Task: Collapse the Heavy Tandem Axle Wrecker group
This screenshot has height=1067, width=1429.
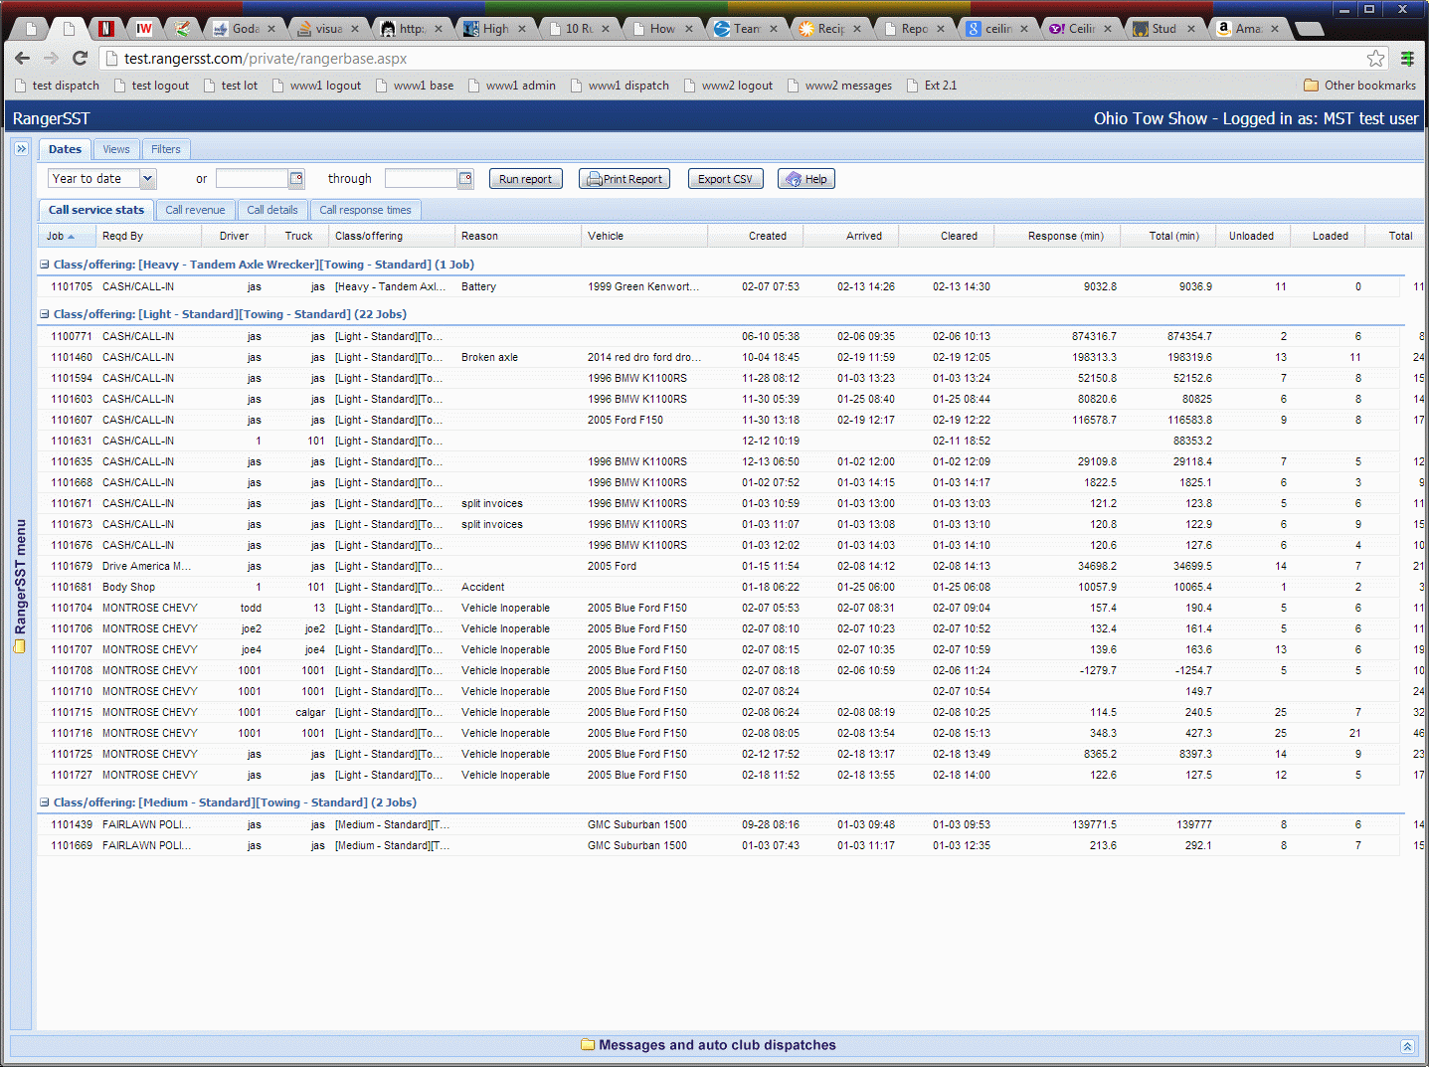Action: tap(44, 265)
